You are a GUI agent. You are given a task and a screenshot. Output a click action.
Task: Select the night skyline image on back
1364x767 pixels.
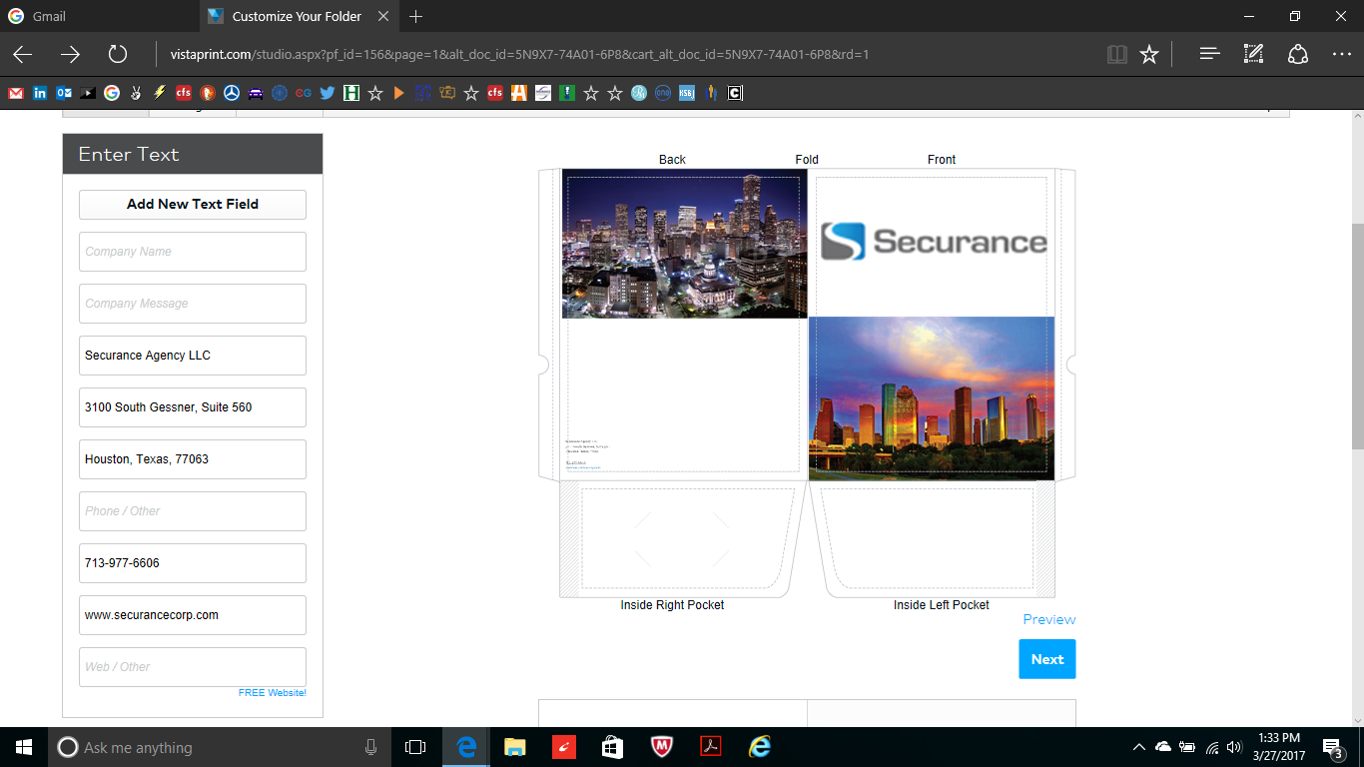click(x=684, y=244)
